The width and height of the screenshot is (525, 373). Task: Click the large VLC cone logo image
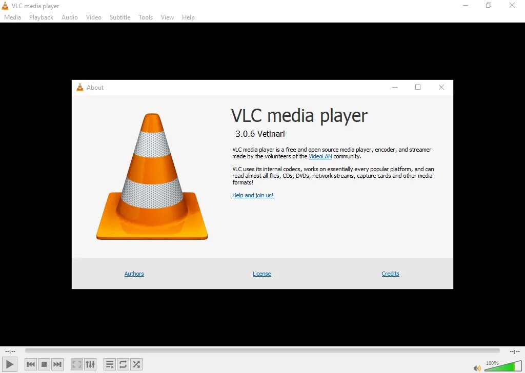pos(152,176)
